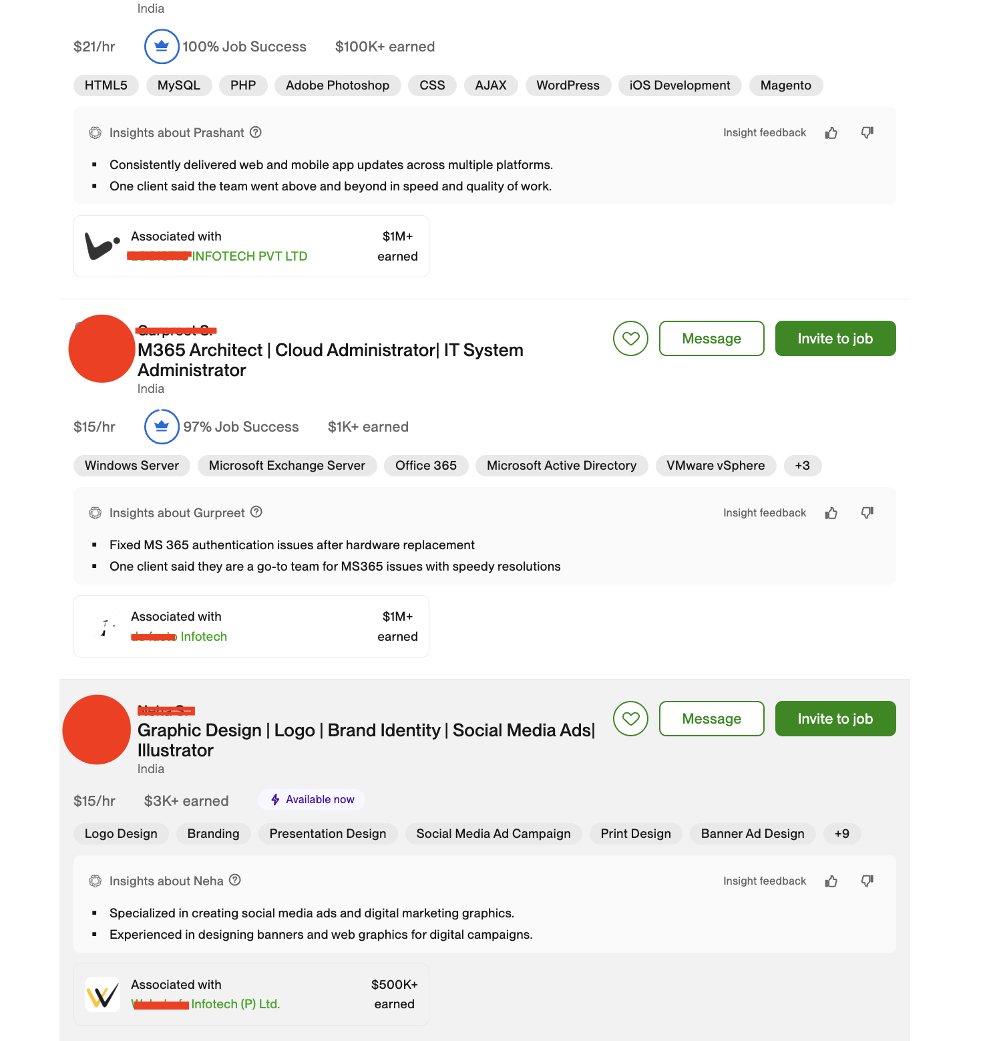Favorite the Graphic Design freelancer with heart
Viewport: 983px width, 1041px height.
[x=630, y=719]
